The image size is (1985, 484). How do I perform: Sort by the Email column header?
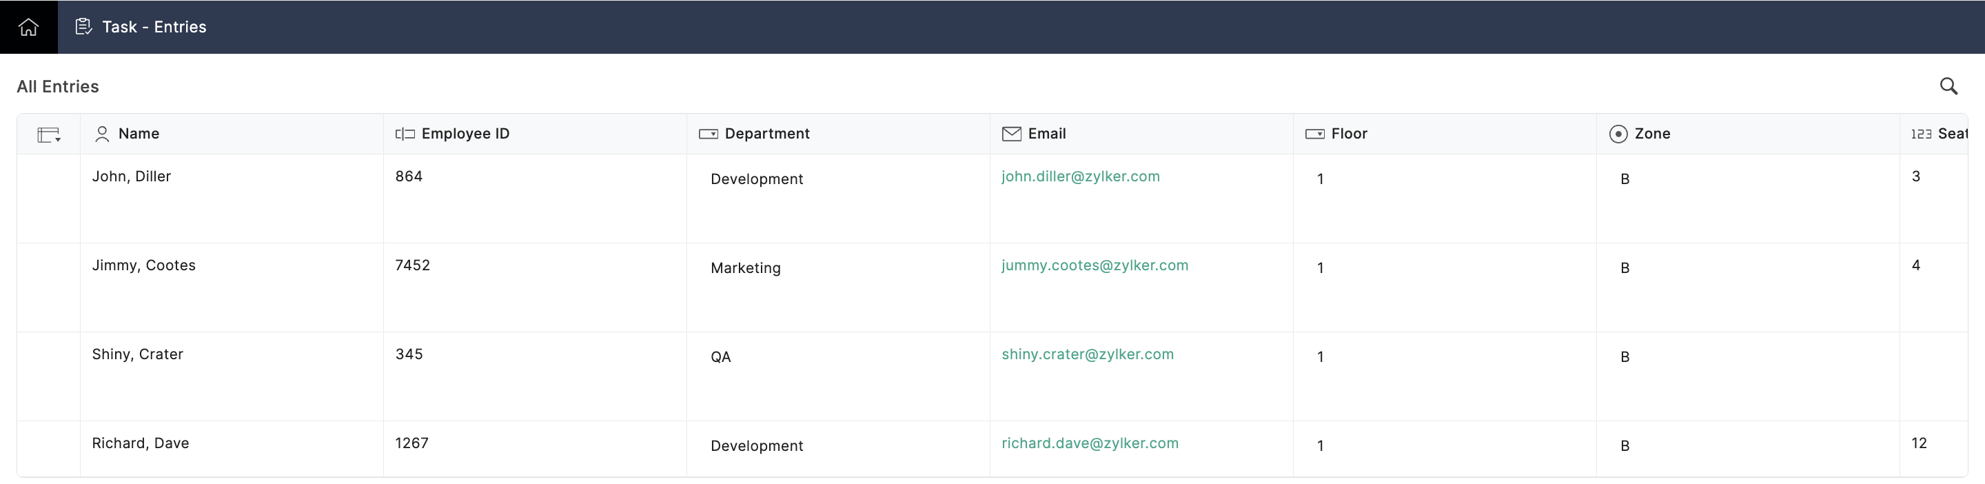coord(1046,133)
